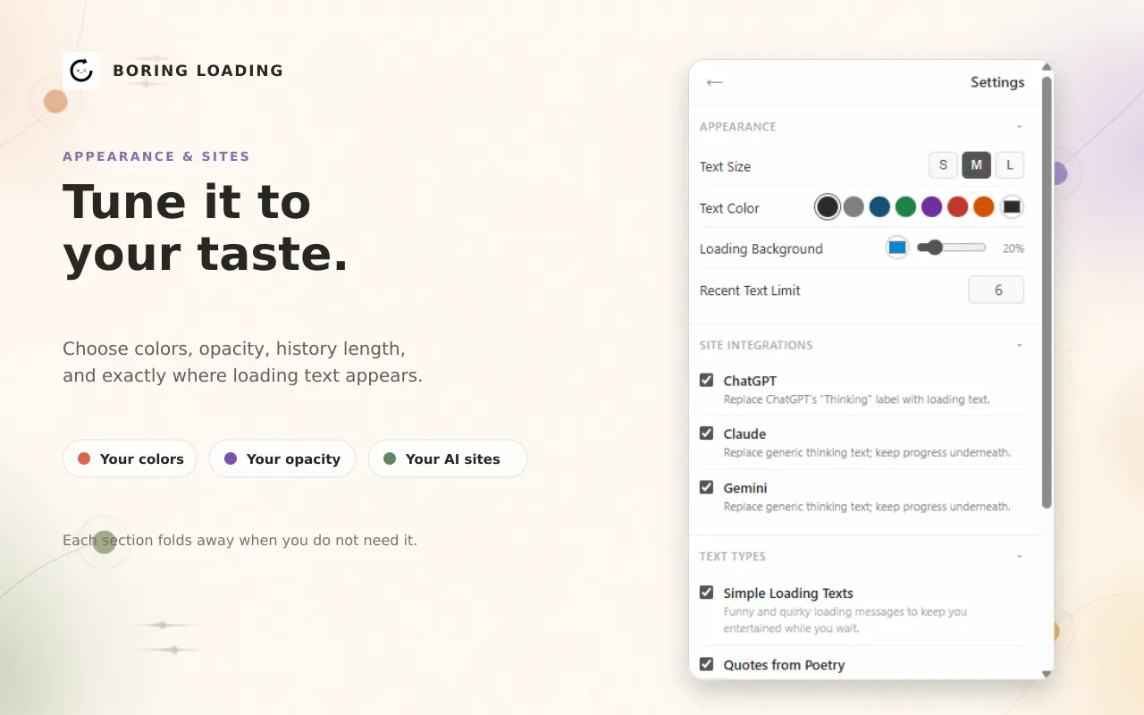1144x715 pixels.
Task: Click the Recent Text Limit field
Action: (x=997, y=290)
